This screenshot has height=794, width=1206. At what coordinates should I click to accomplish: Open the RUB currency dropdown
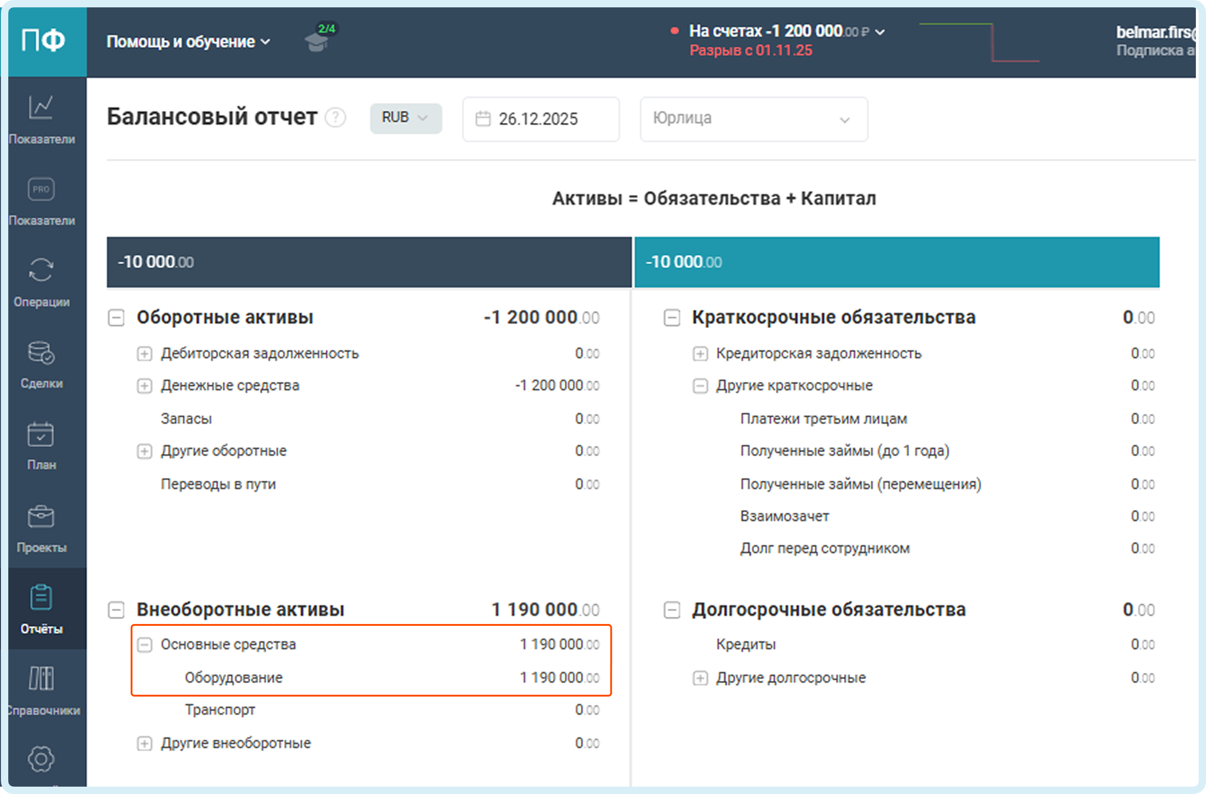click(405, 118)
